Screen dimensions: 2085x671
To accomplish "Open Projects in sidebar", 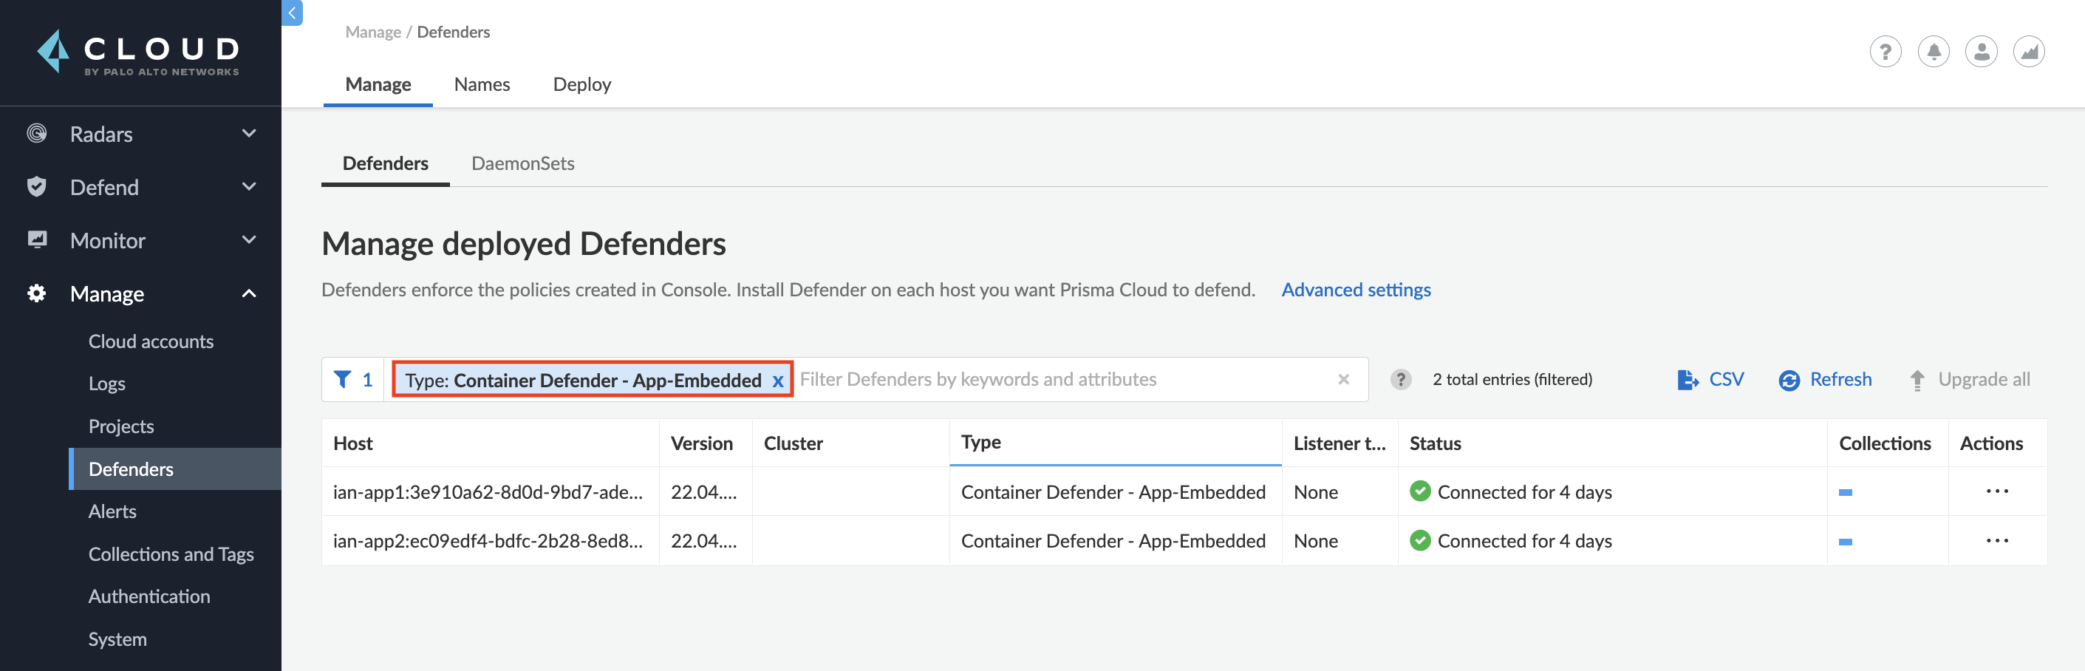I will (120, 426).
